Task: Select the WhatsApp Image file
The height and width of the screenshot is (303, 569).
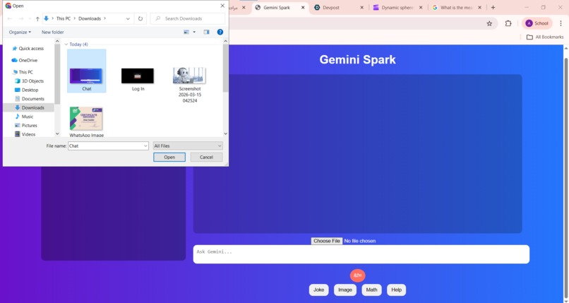Action: tap(86, 122)
